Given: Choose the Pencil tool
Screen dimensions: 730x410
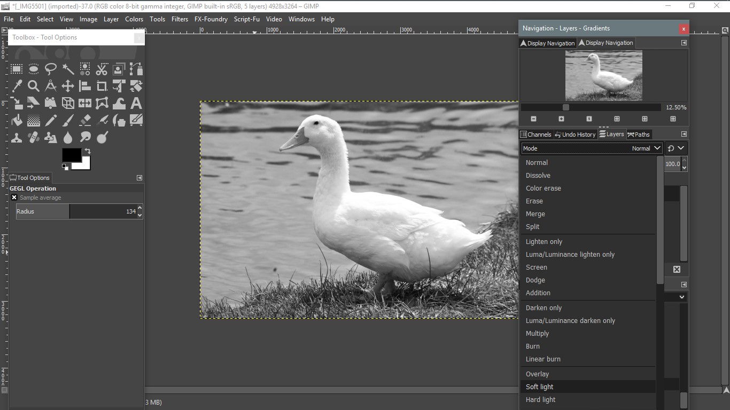Looking at the screenshot, I should click(x=51, y=120).
